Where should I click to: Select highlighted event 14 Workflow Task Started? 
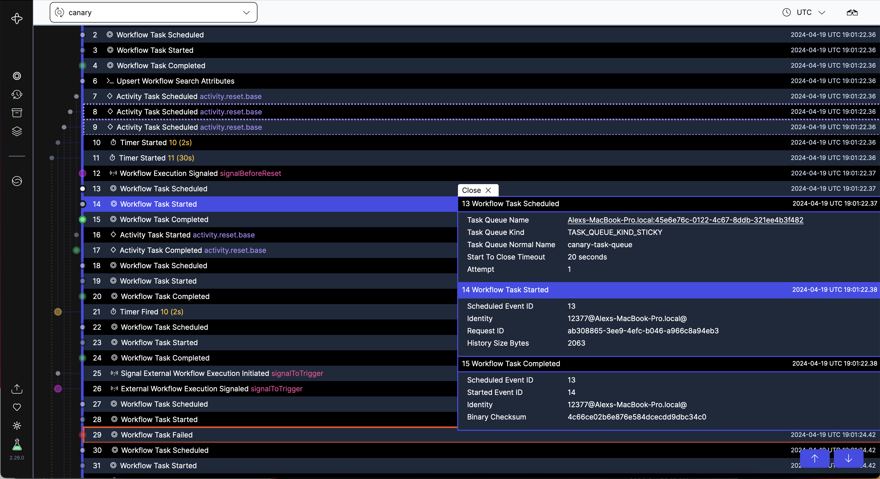click(270, 204)
